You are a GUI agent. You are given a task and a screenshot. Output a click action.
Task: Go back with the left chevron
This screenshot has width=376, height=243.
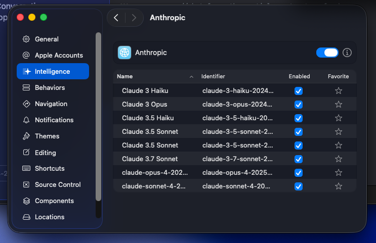click(116, 18)
